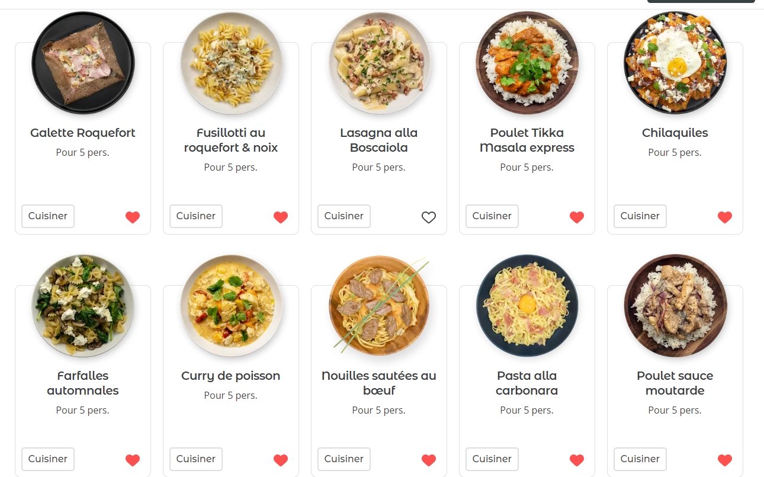764x477 pixels.
Task: Click Cuisiner under Chilaquiles
Action: pyautogui.click(x=640, y=216)
